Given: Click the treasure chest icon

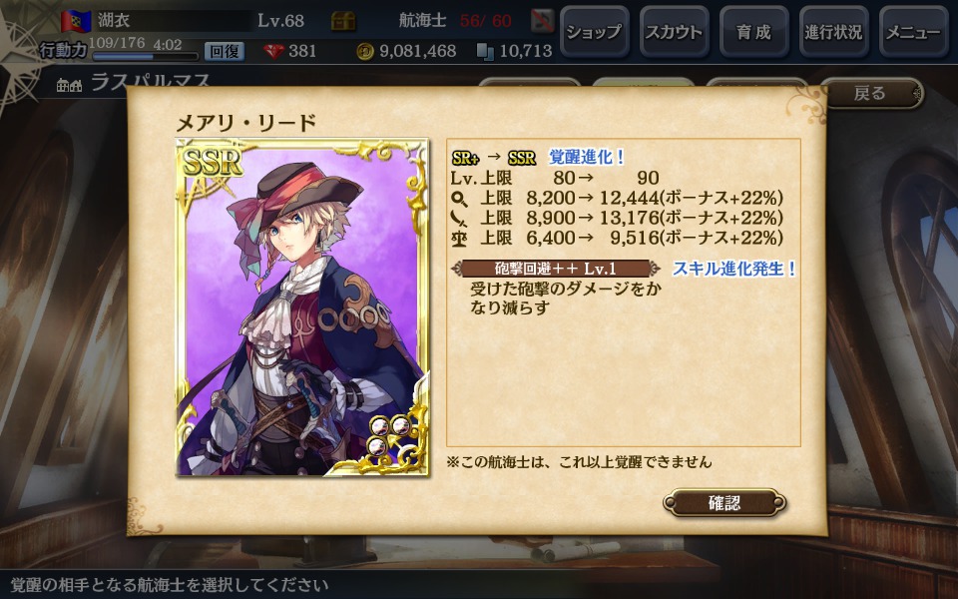Looking at the screenshot, I should [x=343, y=21].
